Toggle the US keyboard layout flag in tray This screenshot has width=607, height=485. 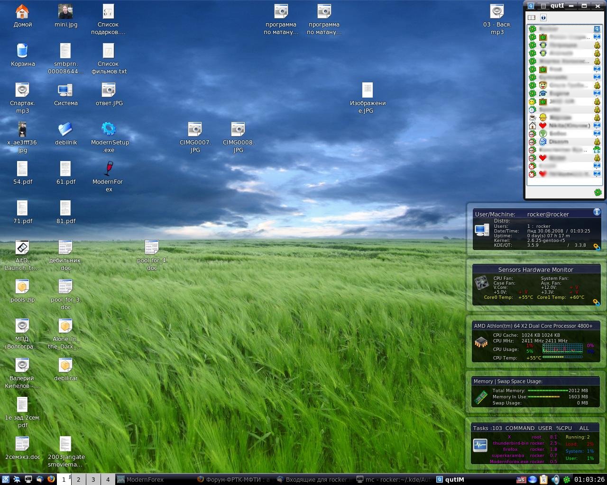pos(521,479)
